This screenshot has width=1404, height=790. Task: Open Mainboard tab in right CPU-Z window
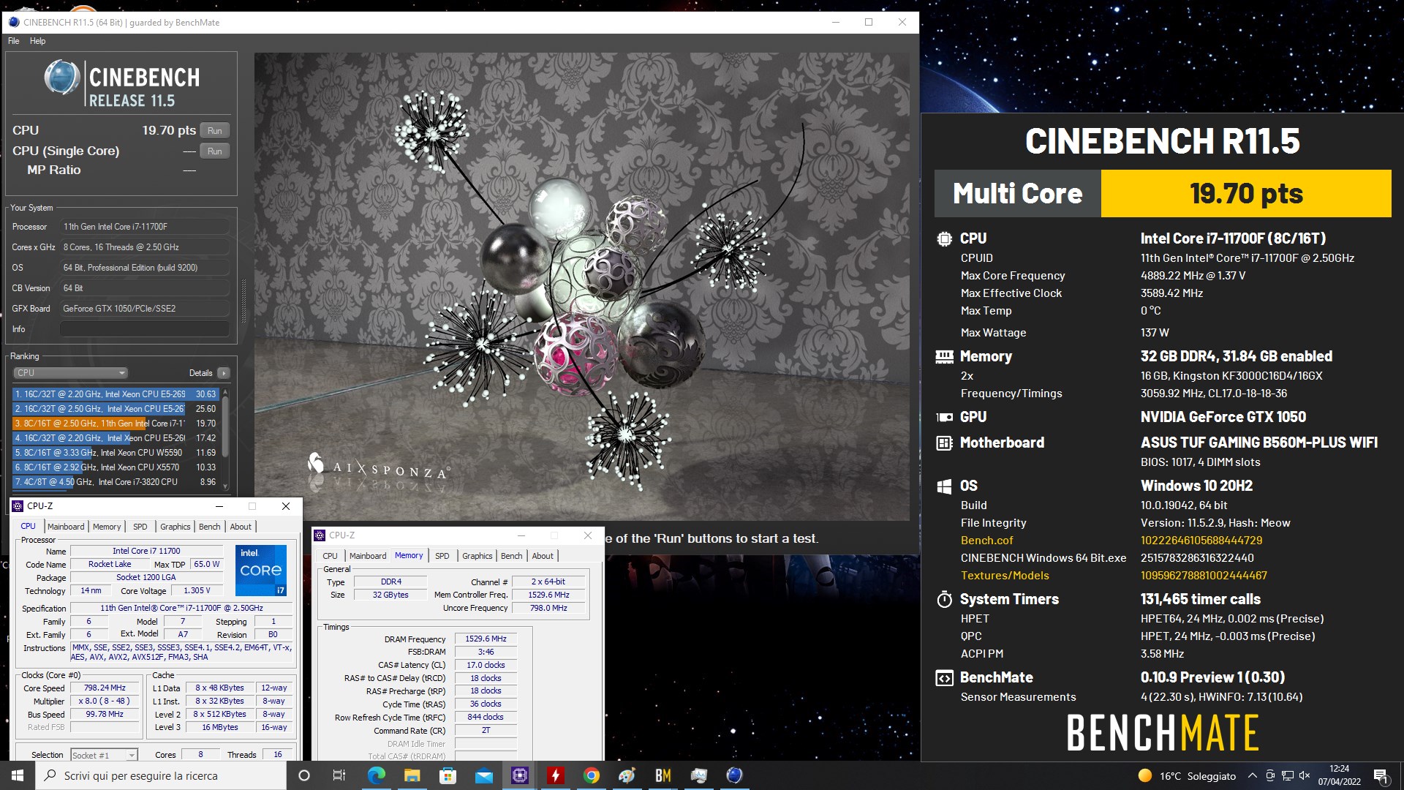point(368,556)
